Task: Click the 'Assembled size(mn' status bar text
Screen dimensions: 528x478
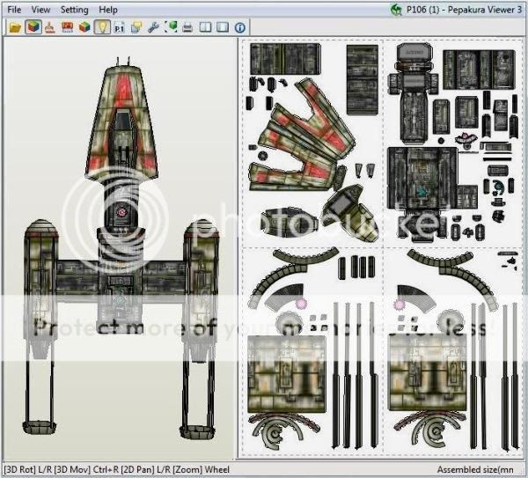Action: 475,469
